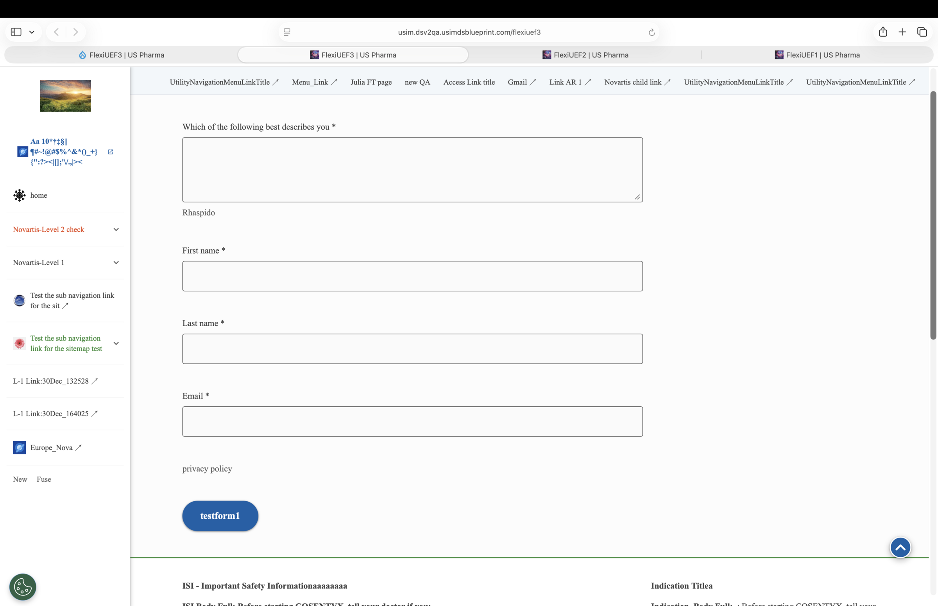The height and width of the screenshot is (606, 938).
Task: Click New link in sidebar footer
Action: (20, 479)
